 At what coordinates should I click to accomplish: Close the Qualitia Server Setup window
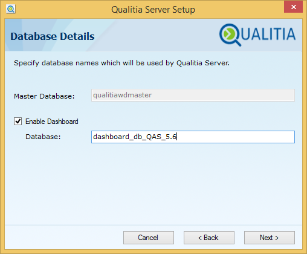pyautogui.click(x=293, y=7)
